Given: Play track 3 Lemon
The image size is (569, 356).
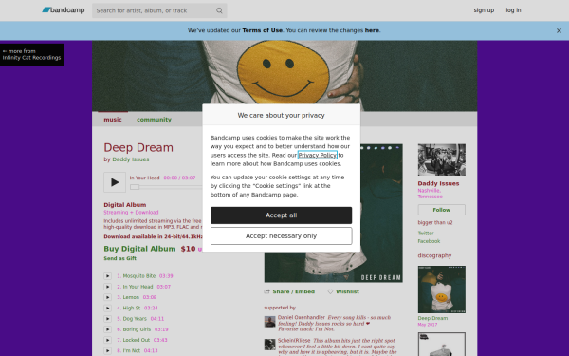Looking at the screenshot, I should click(x=108, y=297).
